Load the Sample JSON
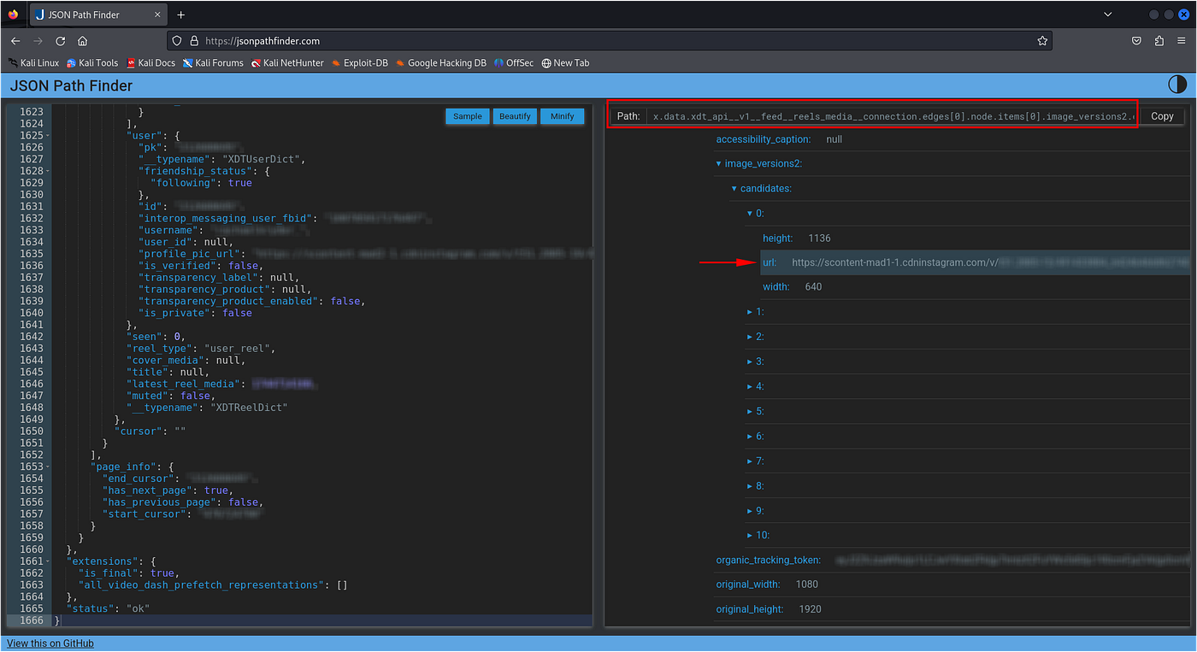The image size is (1197, 652). click(468, 116)
